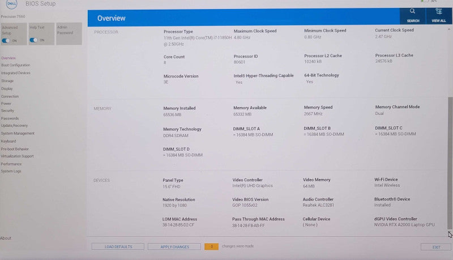Open the Keyboard section
Image resolution: width=453 pixels, height=260 pixels.
8,141
